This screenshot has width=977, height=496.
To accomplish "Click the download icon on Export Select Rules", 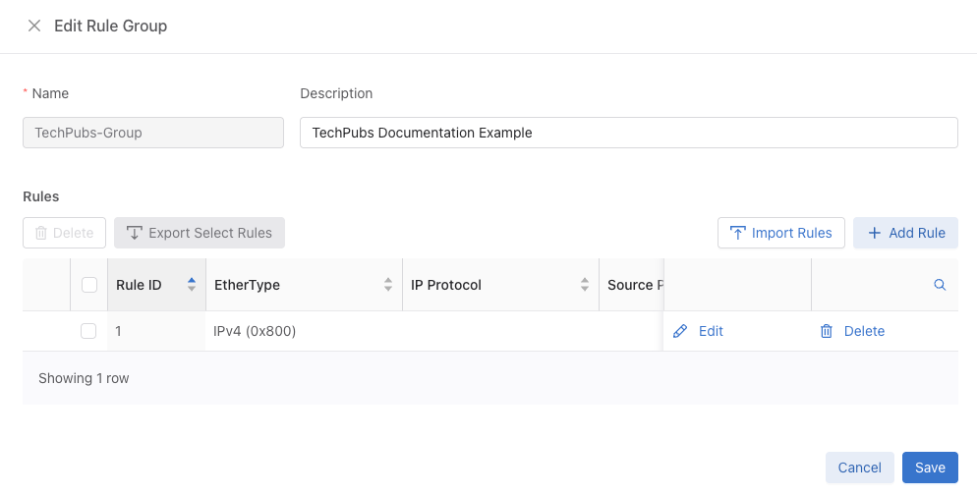I will pos(134,233).
